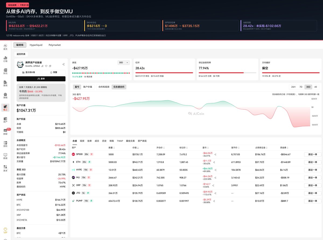The height and width of the screenshot is (240, 323).
Task: Open the 成交 fills tab
Action: pos(97,141)
